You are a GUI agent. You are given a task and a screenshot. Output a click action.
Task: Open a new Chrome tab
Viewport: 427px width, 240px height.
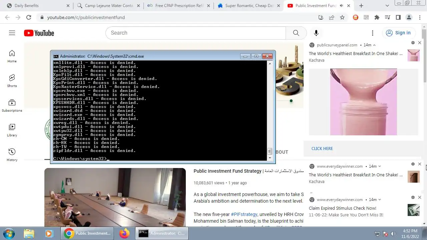[x=361, y=6]
